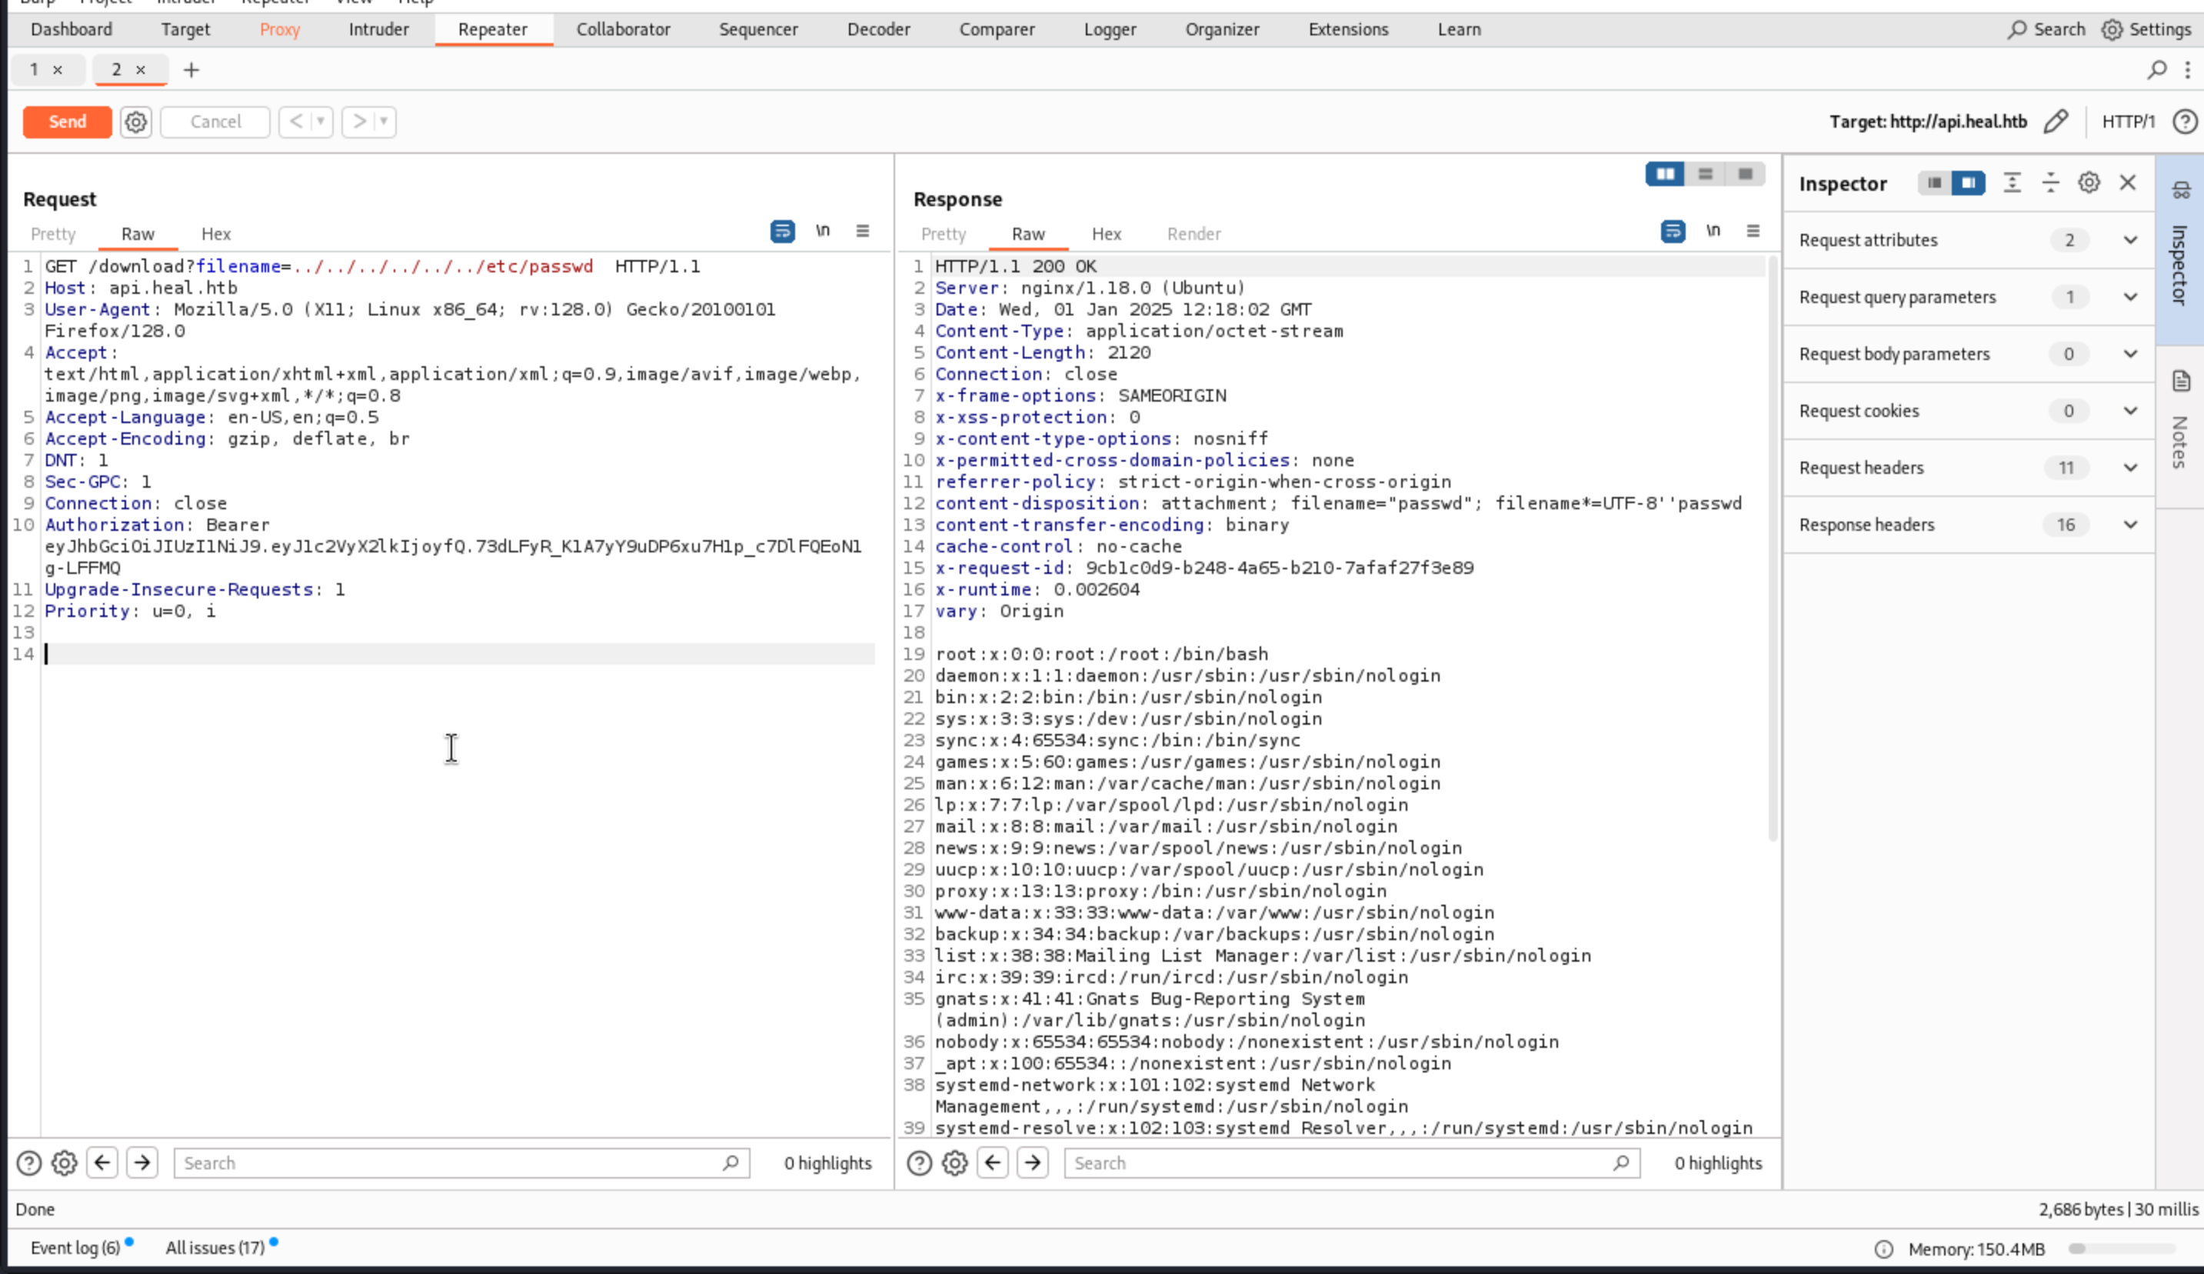Expand the Response headers section

[2129, 525]
